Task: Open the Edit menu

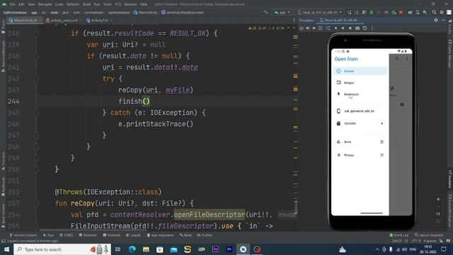Action: pos(21,4)
